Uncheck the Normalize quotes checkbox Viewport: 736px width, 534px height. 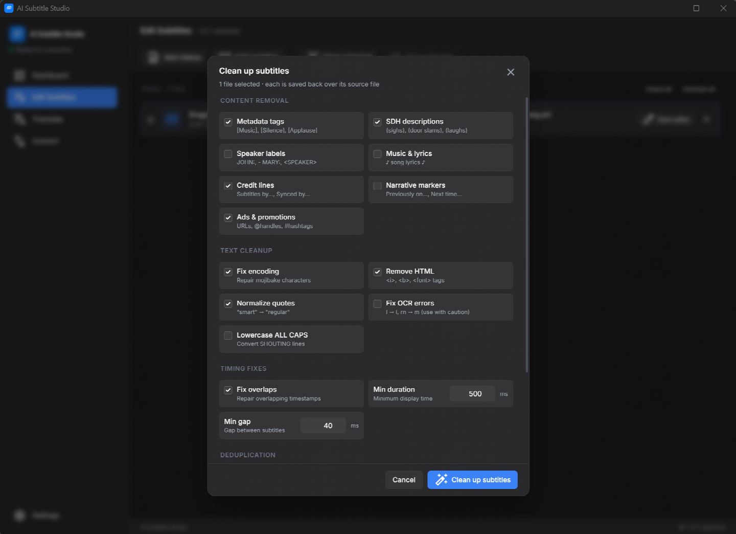[x=228, y=304]
